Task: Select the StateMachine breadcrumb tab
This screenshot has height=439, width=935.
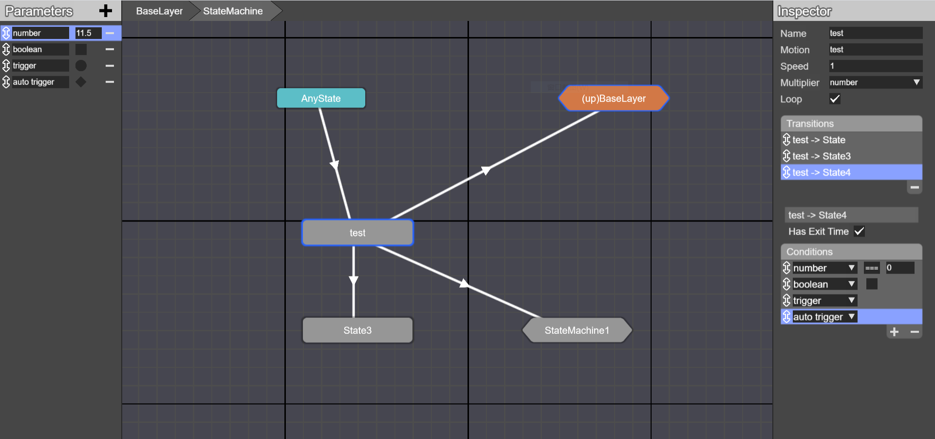Action: (232, 11)
